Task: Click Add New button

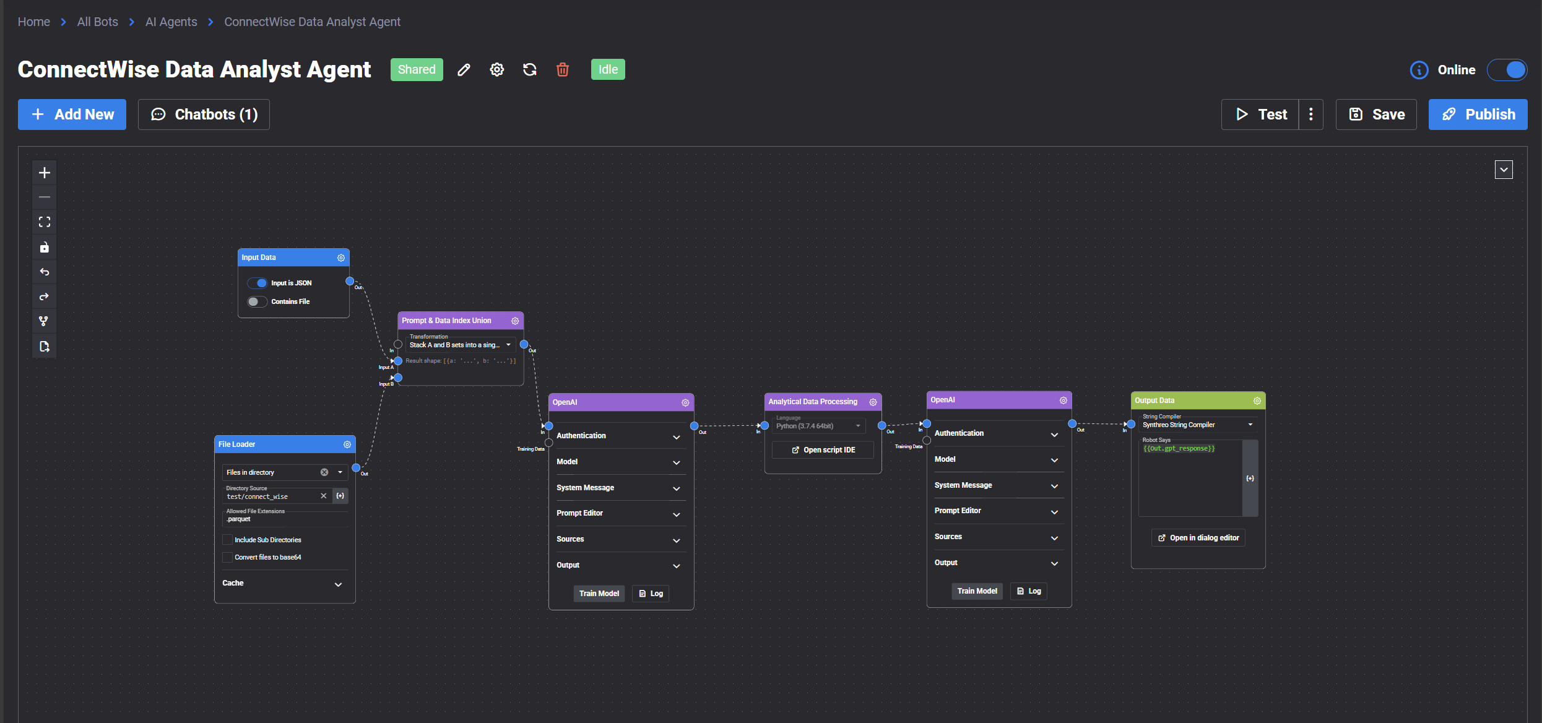Action: pos(72,115)
